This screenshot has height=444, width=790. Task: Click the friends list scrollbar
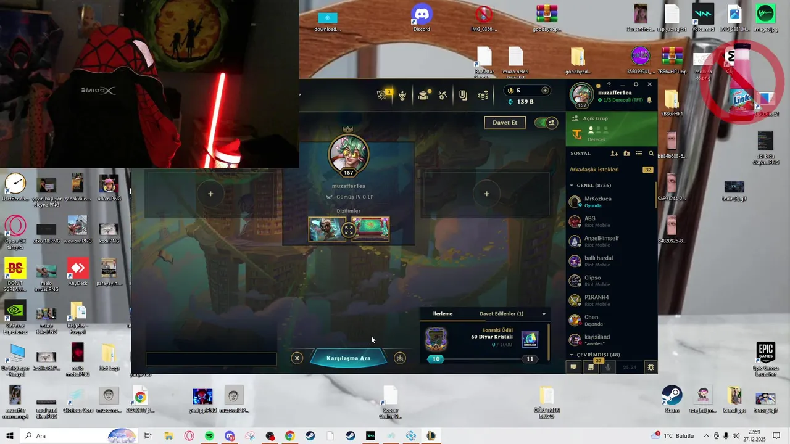tap(656, 195)
